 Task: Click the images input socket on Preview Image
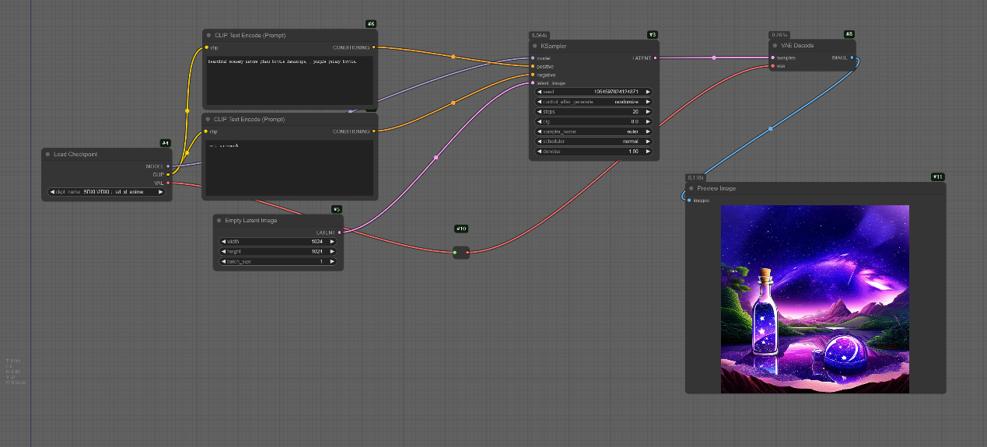[x=688, y=201]
